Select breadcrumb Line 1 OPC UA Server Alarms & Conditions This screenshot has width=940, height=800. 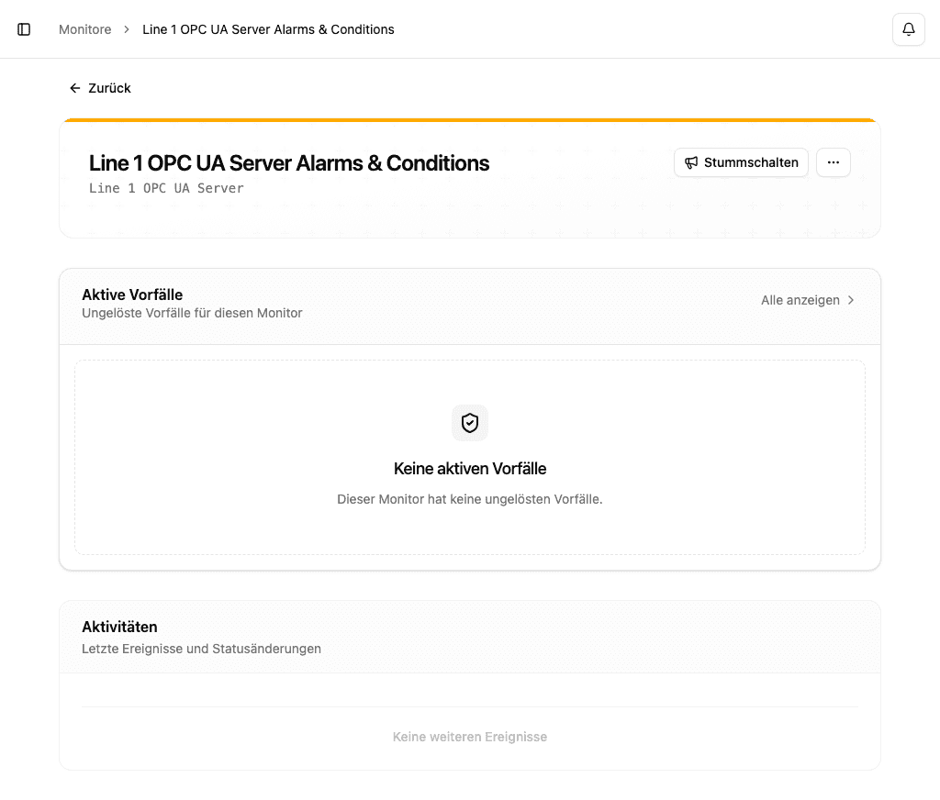(268, 29)
